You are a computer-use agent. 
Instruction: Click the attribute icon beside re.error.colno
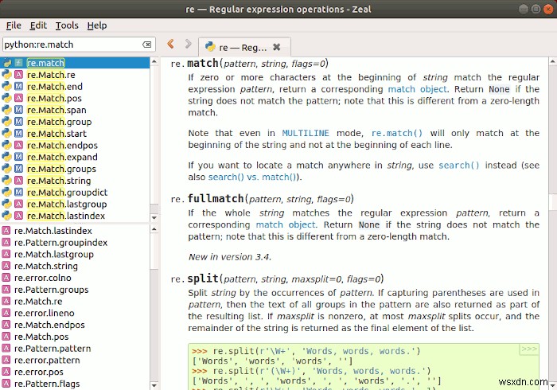(6, 278)
